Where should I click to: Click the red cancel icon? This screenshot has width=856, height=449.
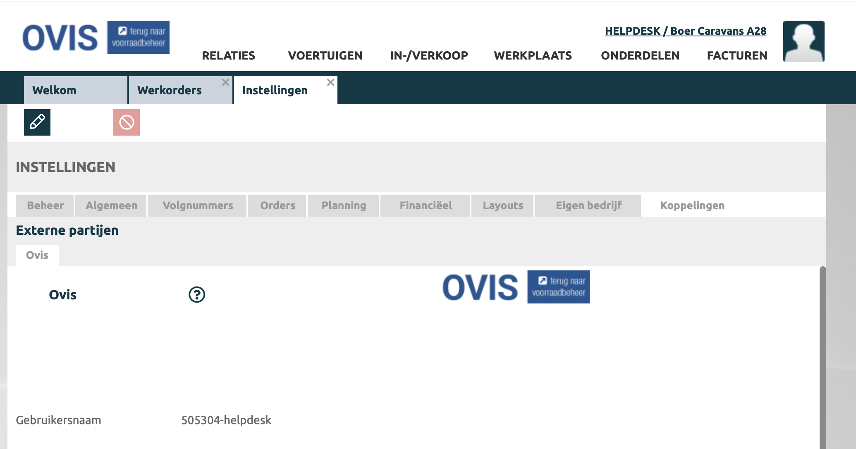click(x=127, y=122)
